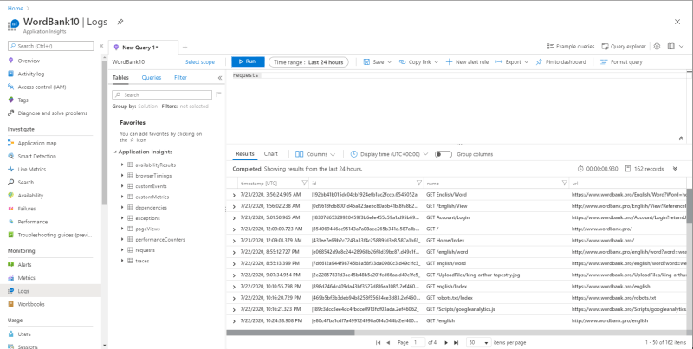Open the Display time dropdown

pyautogui.click(x=389, y=154)
